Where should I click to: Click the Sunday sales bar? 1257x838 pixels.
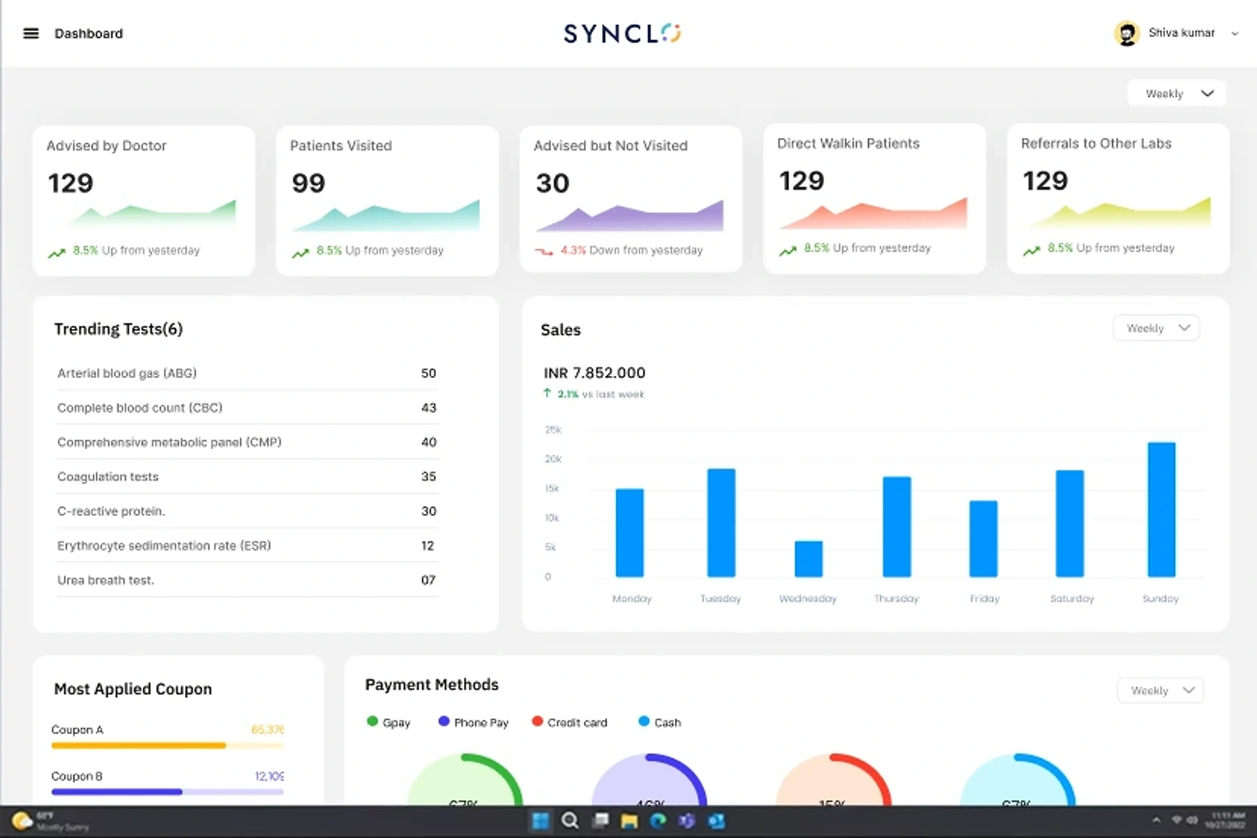click(1161, 510)
